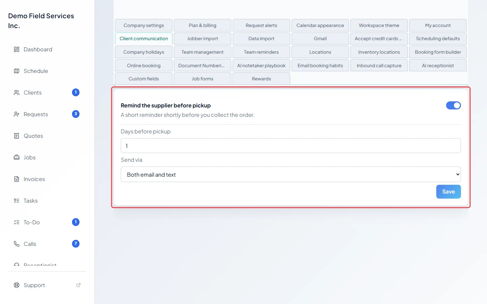
Task: Click the Quotes document icon
Action: [x=17, y=136]
